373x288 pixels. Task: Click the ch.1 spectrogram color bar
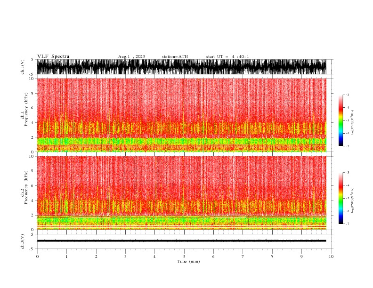341,120
